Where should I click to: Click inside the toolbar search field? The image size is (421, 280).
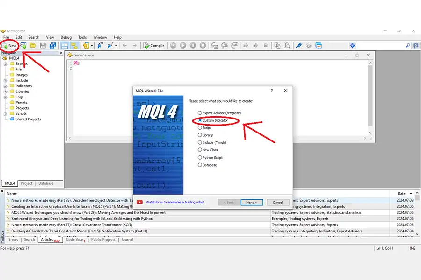(x=380, y=46)
